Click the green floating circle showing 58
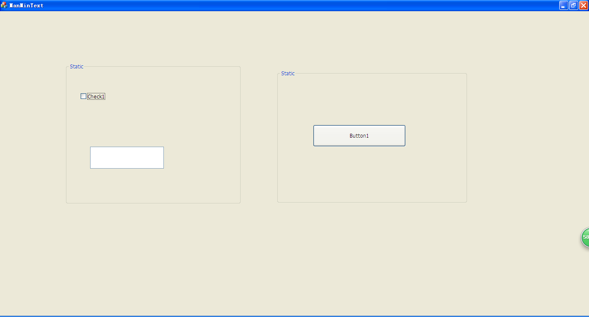589x317 pixels. tap(585, 237)
